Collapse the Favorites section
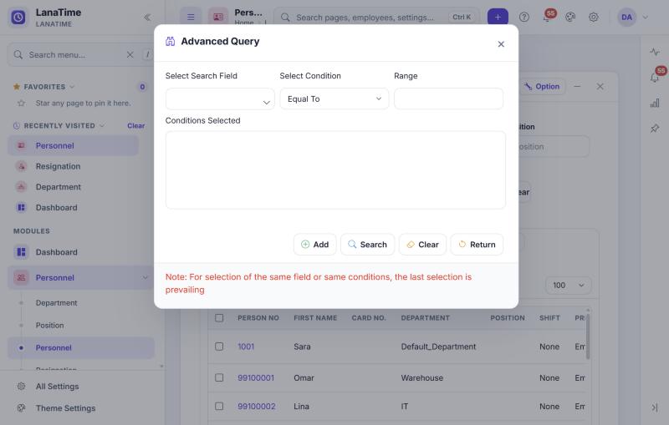669x425 pixels. pos(72,87)
